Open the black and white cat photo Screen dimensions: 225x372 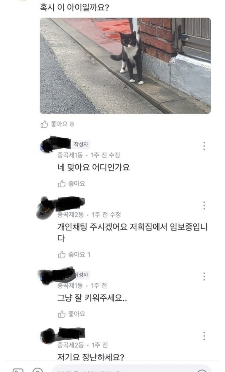(125, 66)
